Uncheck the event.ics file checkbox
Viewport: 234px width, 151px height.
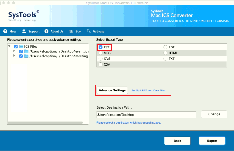tap(21, 51)
